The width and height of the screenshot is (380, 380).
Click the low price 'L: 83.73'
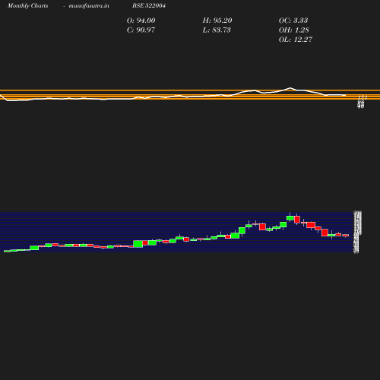click(217, 30)
